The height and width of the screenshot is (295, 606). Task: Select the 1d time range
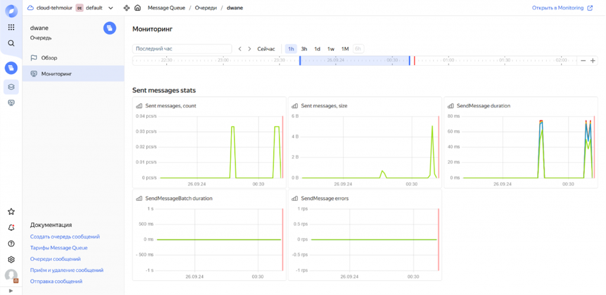pyautogui.click(x=317, y=49)
